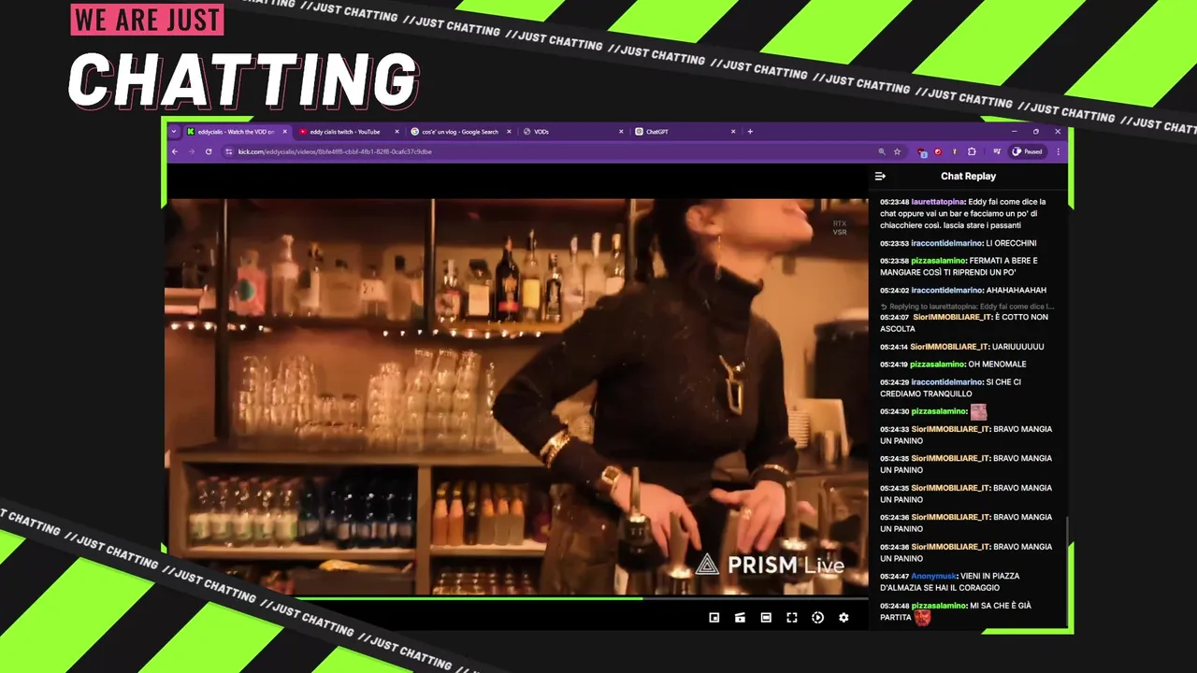Click the pink emote at 05:24:30
Screen dimensions: 1197x673
[979, 411]
